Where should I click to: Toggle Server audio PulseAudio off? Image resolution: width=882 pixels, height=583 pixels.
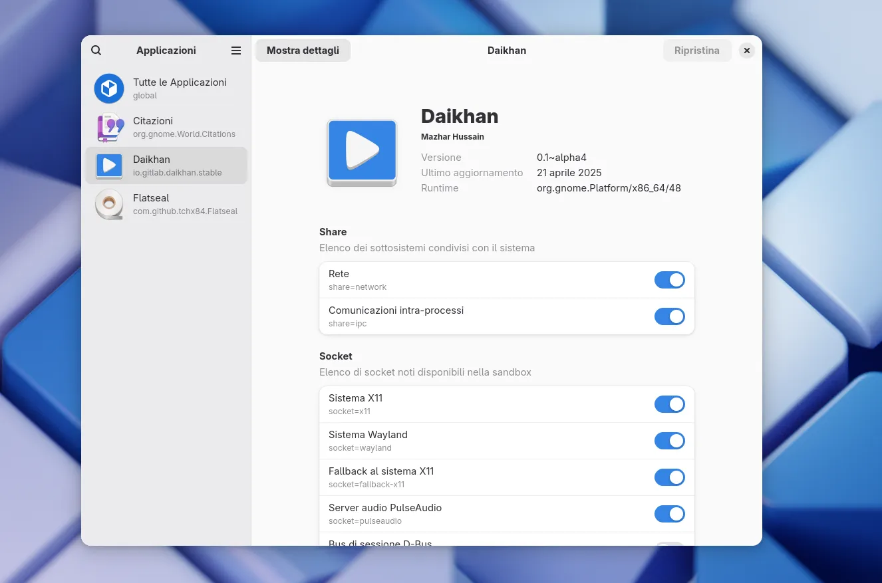[x=669, y=514]
